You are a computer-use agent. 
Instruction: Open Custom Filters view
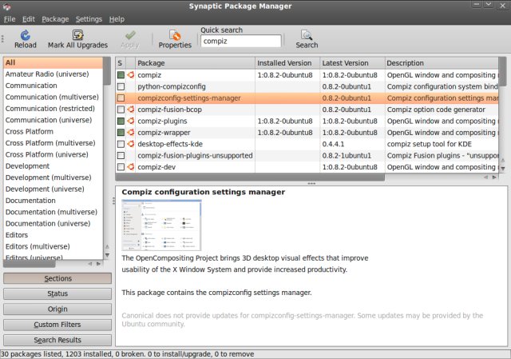tap(57, 325)
